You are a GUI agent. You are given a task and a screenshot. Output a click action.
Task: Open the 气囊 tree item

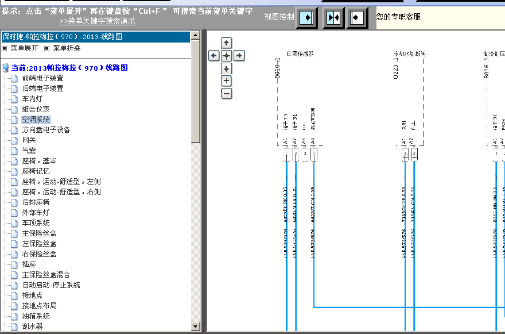point(29,151)
